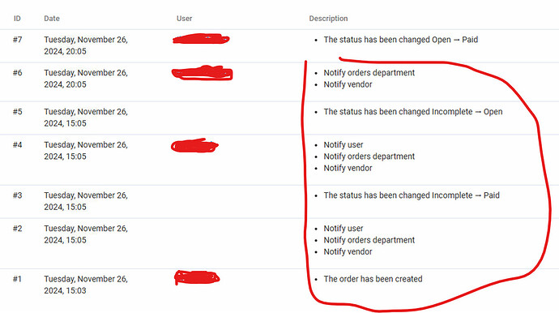This screenshot has width=559, height=313.
Task: Click 'Incomplete → Open' status change text
Action: pos(467,112)
